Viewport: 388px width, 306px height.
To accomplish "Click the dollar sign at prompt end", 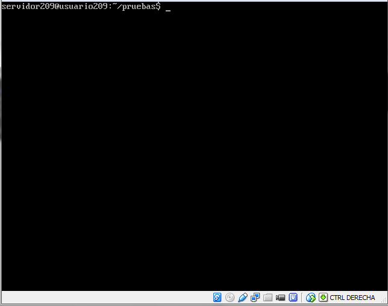I will coord(158,6).
